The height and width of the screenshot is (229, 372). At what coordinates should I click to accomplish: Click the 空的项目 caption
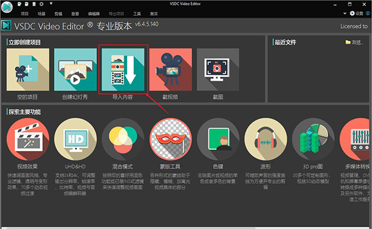(x=27, y=97)
